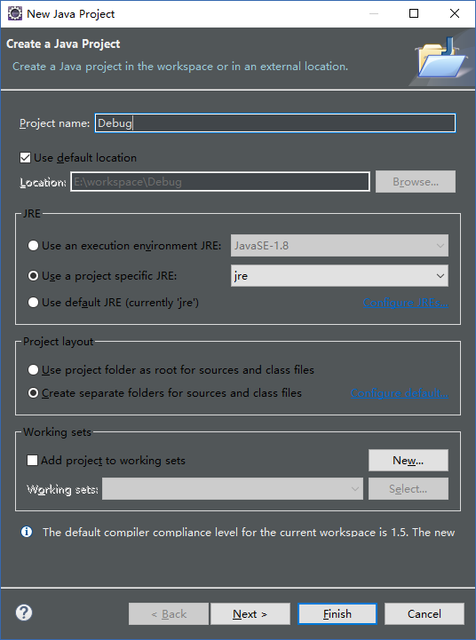Open the project specific jre dropdown

339,276
